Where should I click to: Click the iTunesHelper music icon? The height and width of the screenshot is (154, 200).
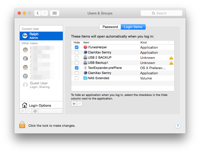point(85,47)
